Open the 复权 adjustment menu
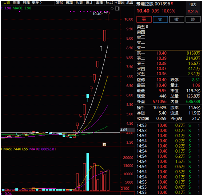203x196 pixels. tap(59, 2)
